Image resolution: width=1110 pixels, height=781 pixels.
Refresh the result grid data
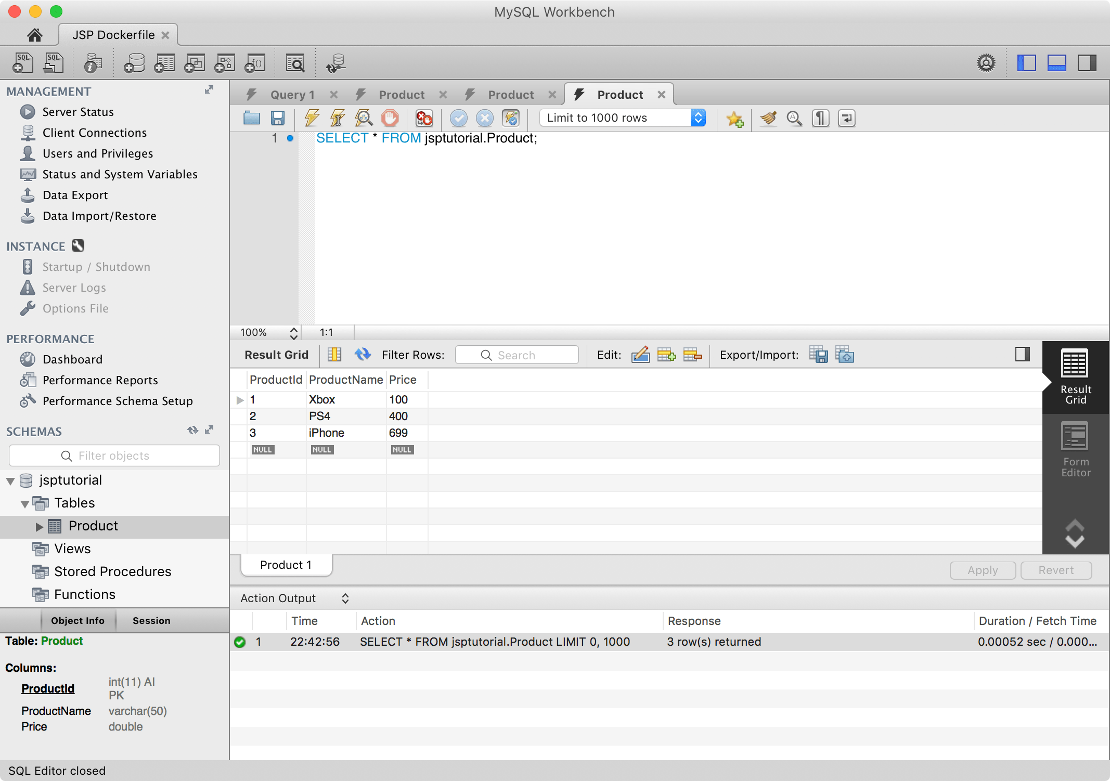[363, 355]
